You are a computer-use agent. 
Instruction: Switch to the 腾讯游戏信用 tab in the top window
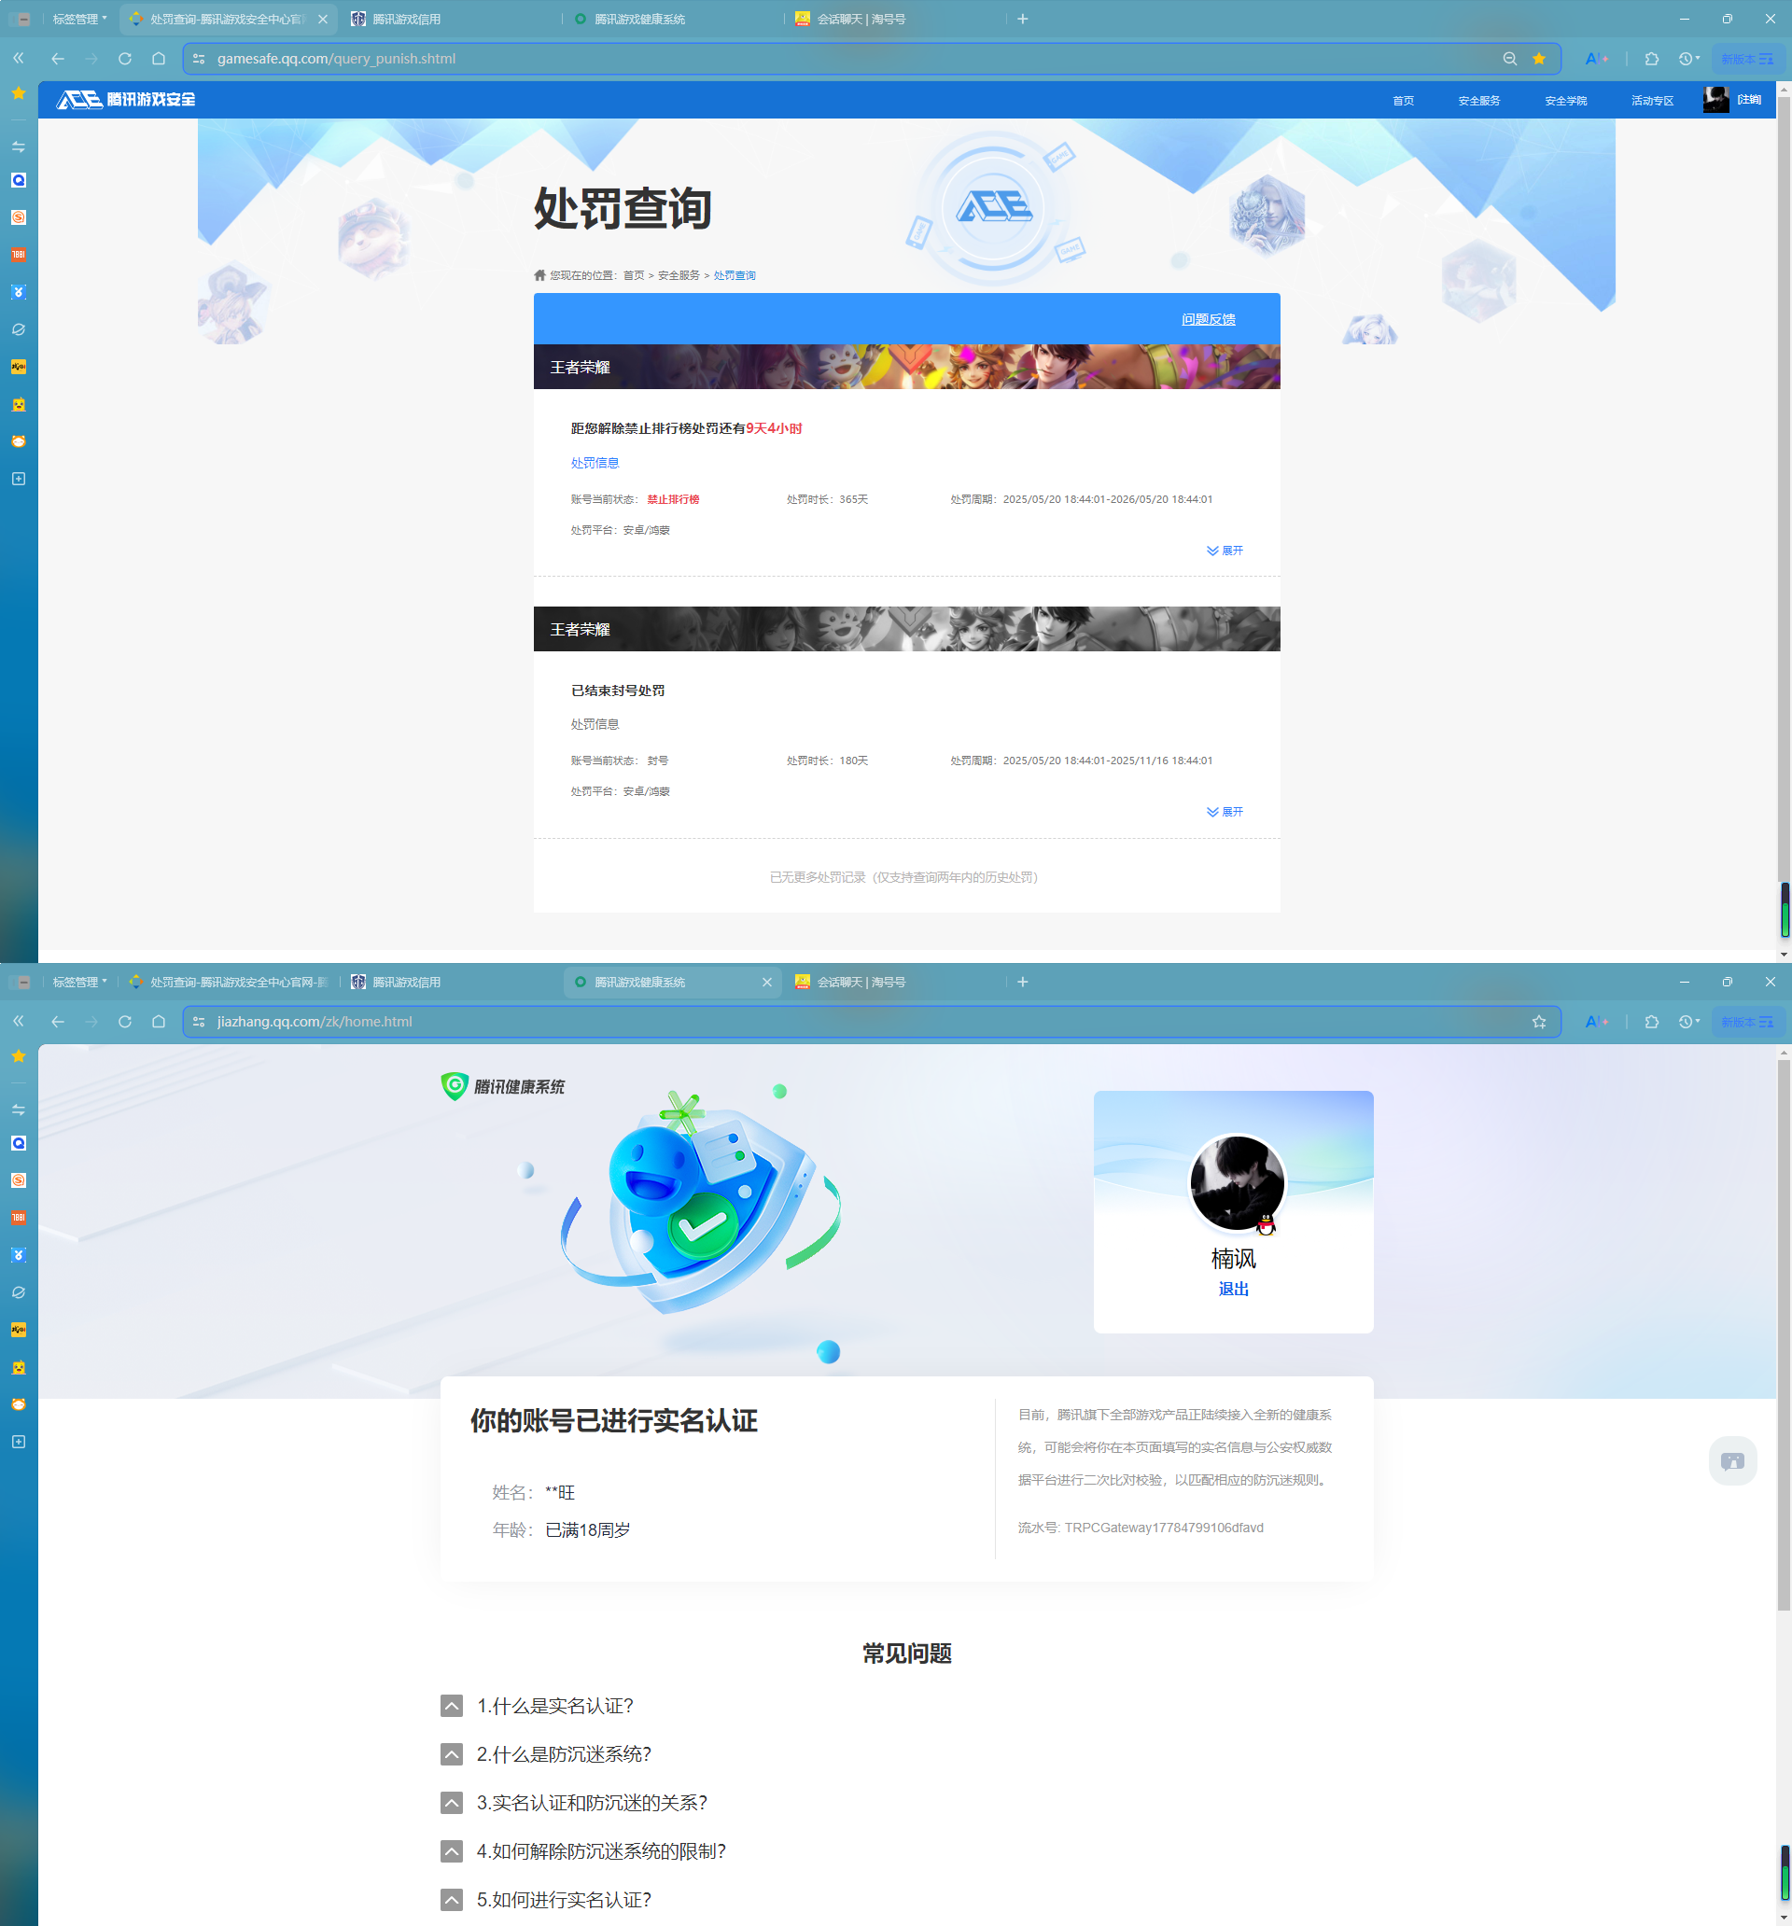[x=451, y=19]
